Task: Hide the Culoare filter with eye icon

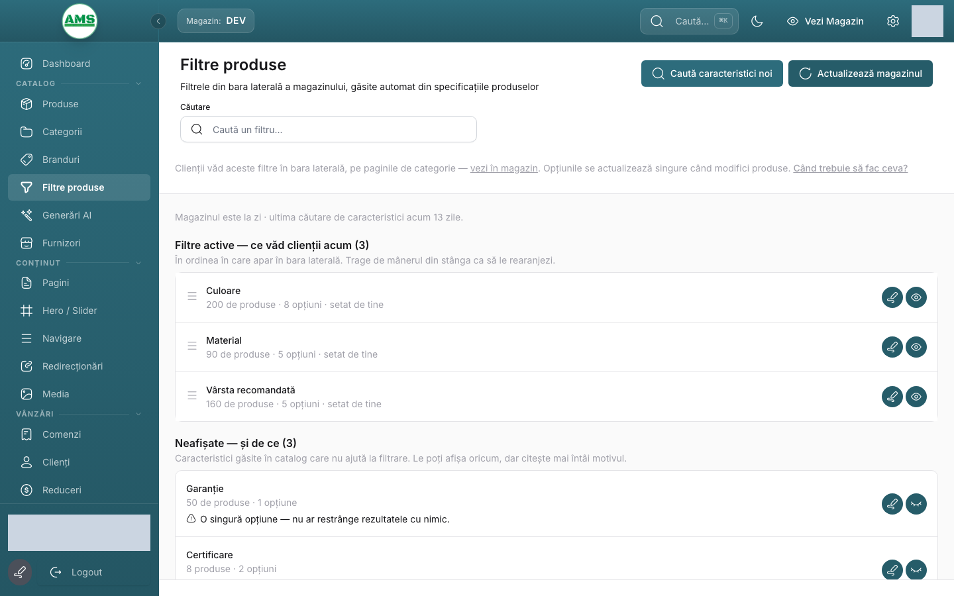Action: 916,297
